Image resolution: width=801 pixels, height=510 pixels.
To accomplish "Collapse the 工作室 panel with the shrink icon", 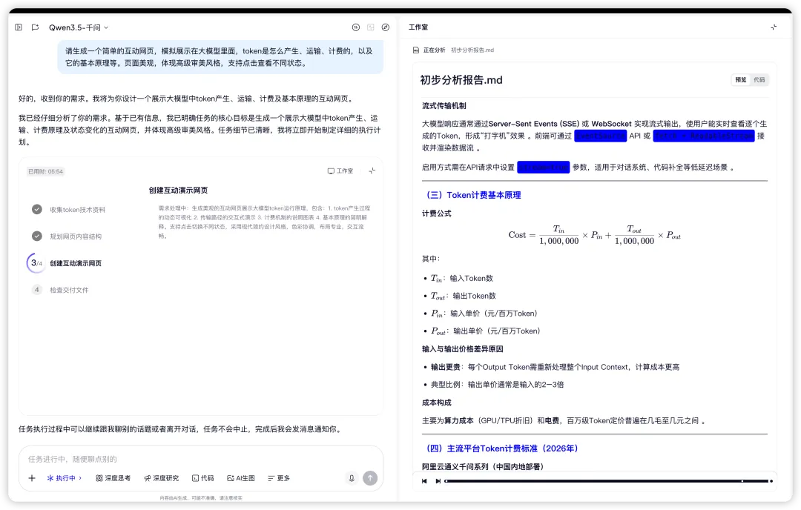I will 774,27.
